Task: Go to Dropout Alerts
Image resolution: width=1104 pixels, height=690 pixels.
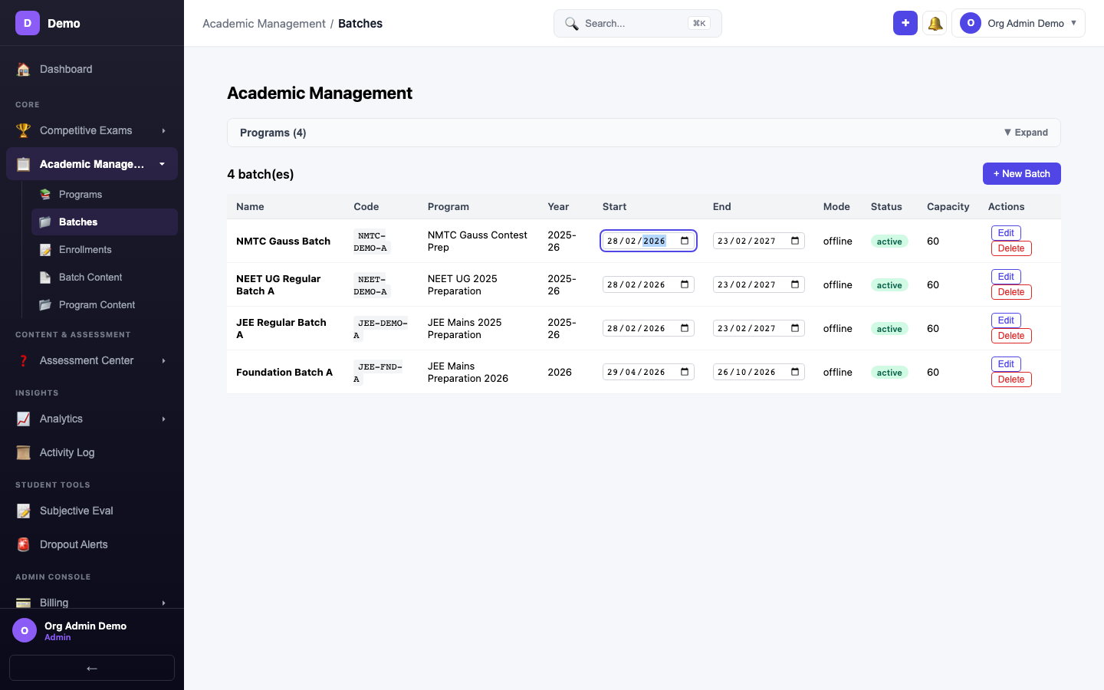Action: tap(92, 544)
